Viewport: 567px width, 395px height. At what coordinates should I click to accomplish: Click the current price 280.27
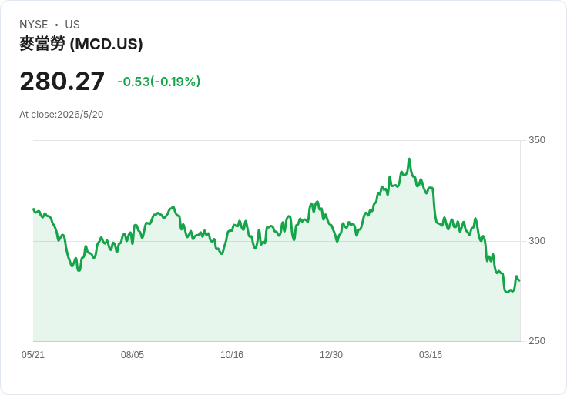pos(62,82)
